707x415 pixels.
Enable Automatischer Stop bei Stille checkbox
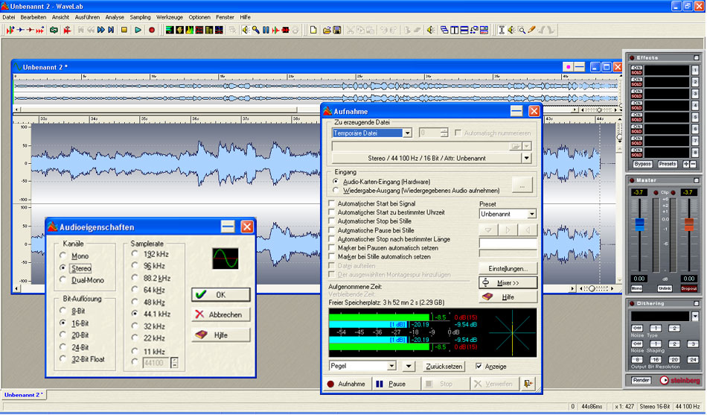(332, 221)
